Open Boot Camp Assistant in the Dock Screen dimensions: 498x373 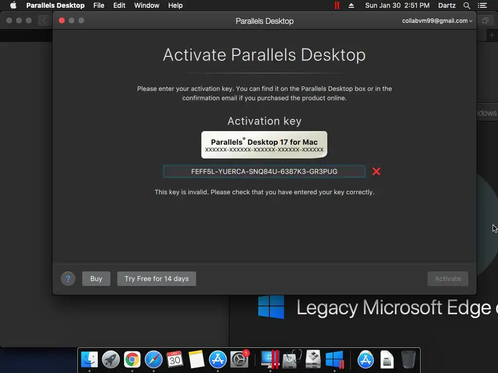pyautogui.click(x=313, y=360)
